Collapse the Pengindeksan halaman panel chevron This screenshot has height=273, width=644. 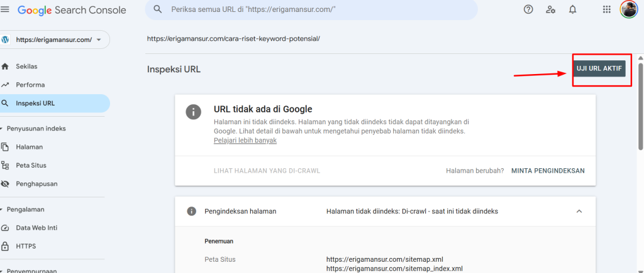579,211
